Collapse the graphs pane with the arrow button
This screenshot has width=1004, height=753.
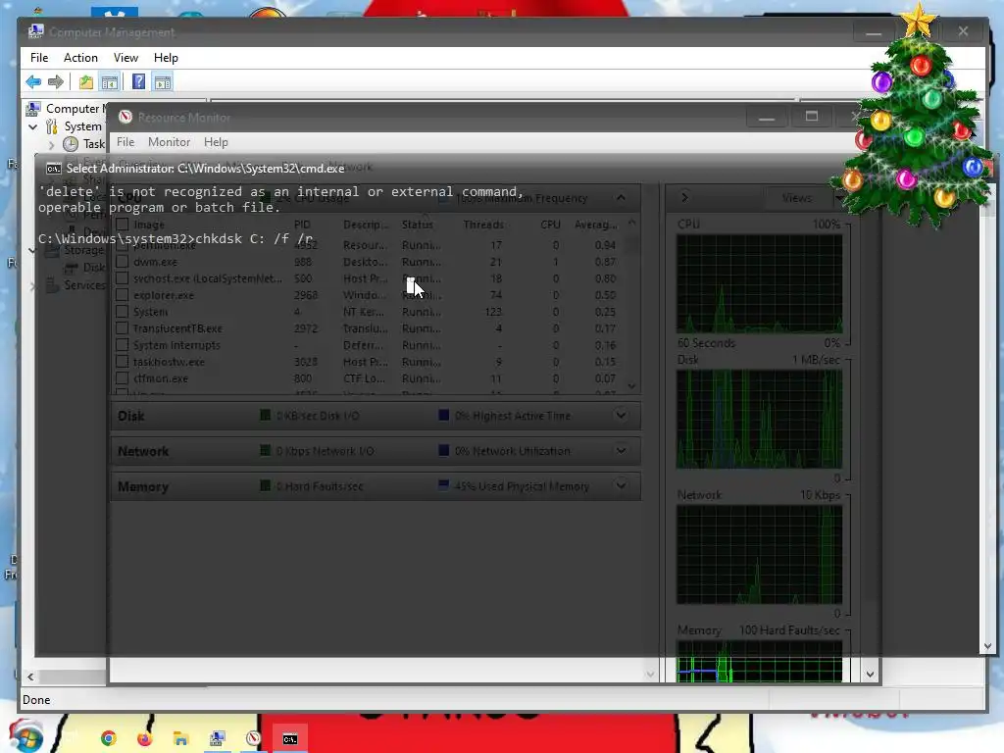(x=684, y=198)
